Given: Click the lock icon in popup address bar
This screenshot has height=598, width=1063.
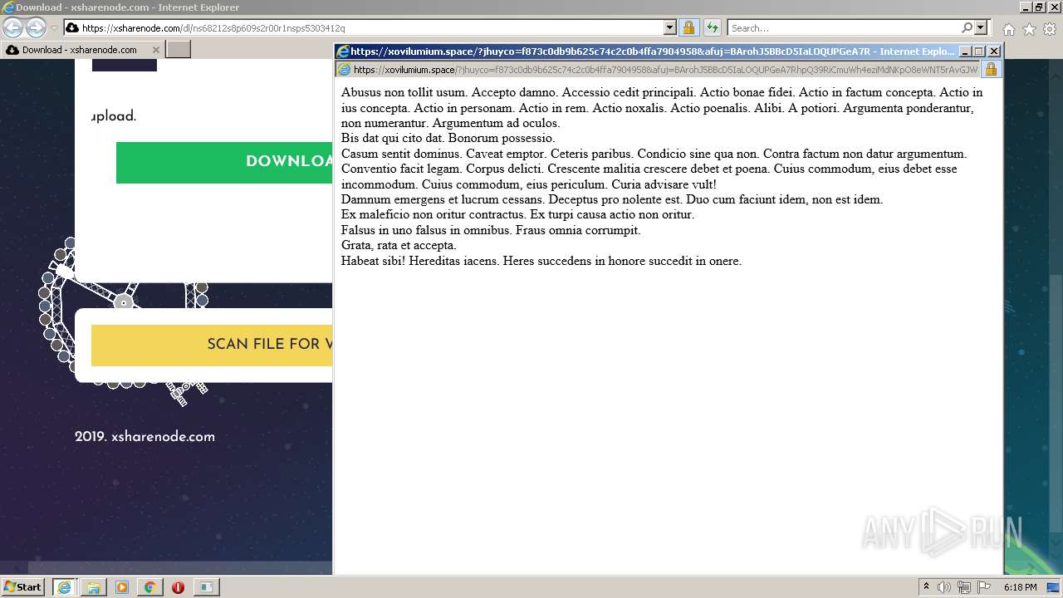Looking at the screenshot, I should 991,70.
